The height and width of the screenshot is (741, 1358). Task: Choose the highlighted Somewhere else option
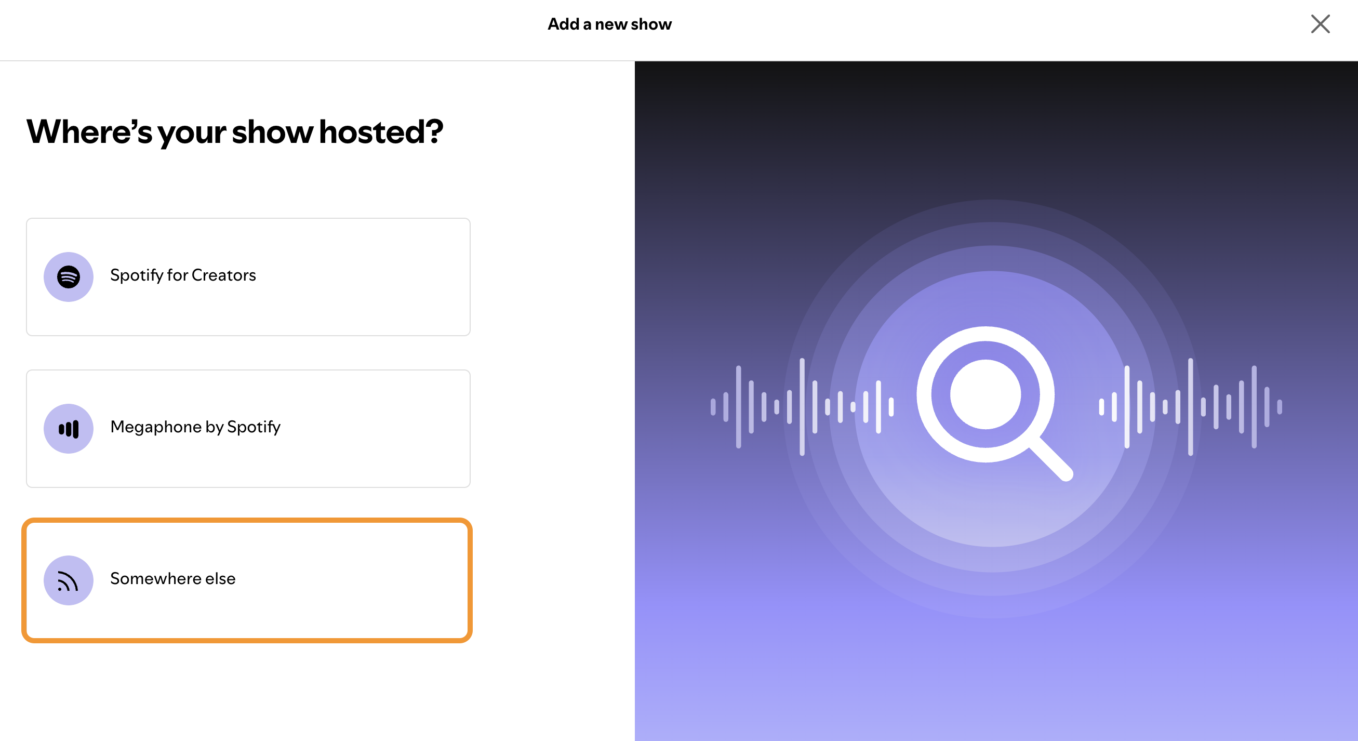tap(247, 580)
